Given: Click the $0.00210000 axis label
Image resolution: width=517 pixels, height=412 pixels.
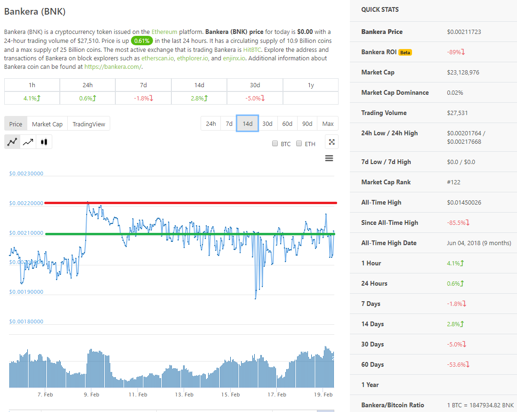Looking at the screenshot, I should [26, 233].
